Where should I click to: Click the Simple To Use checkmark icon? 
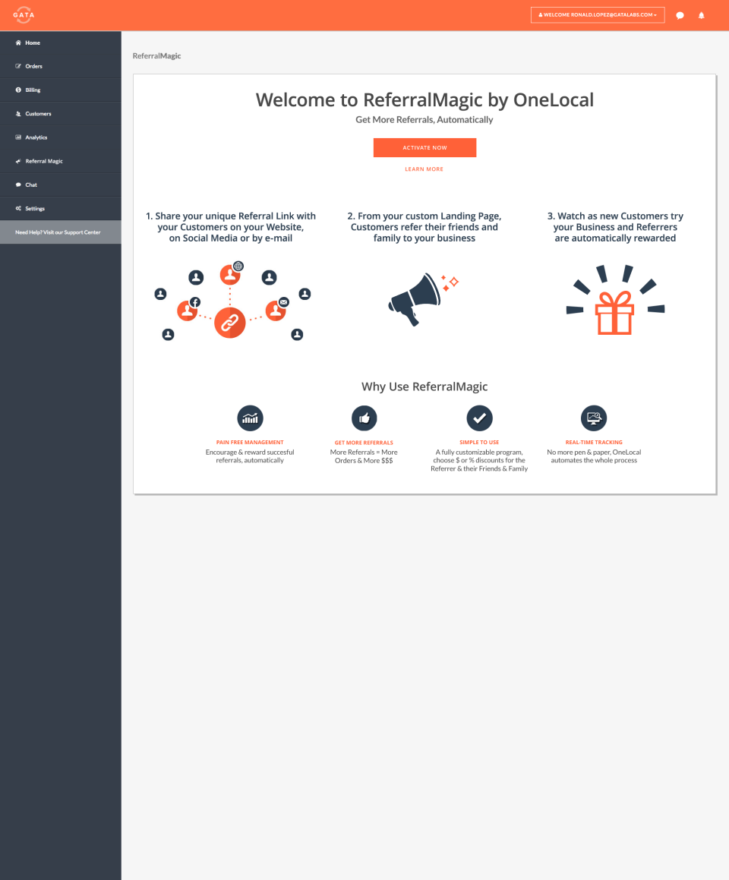click(478, 418)
